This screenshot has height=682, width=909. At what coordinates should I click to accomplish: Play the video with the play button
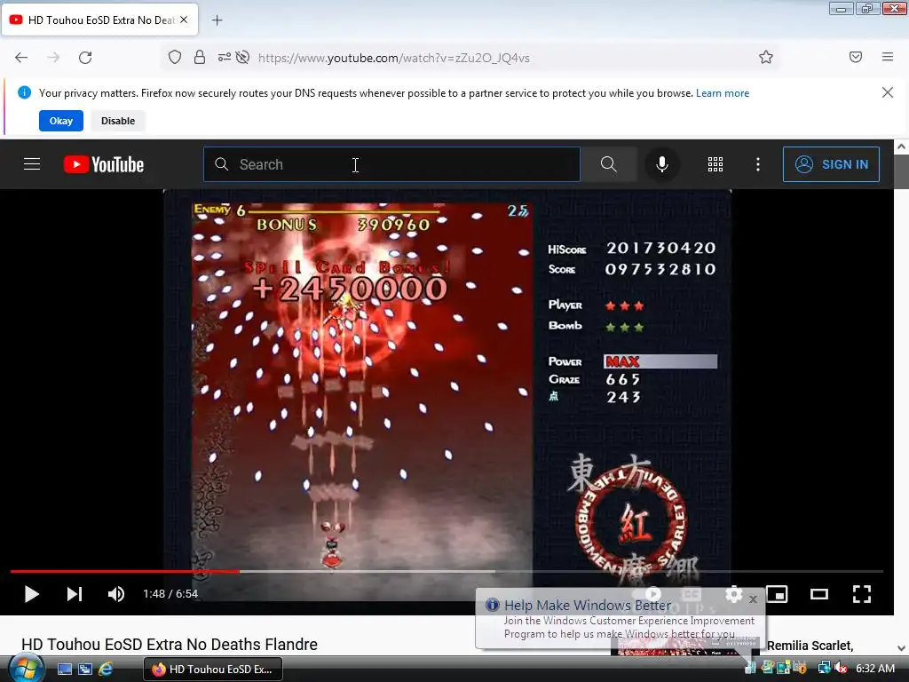point(31,594)
